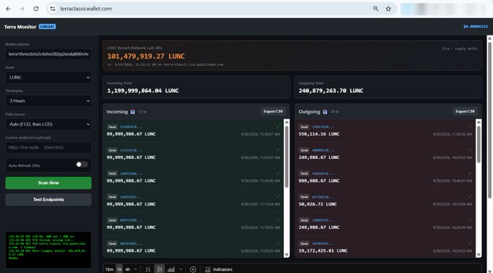Select the candlestick chart type icon
The image size is (493, 273).
tap(160, 269)
